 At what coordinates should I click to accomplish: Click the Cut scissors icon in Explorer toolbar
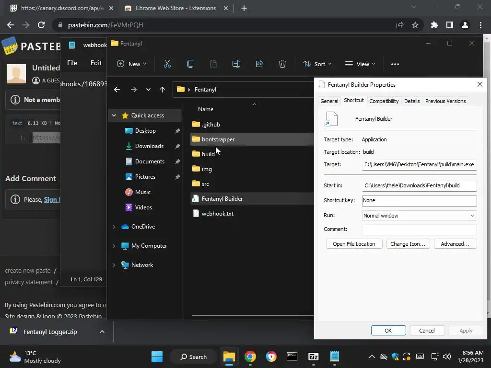[167, 64]
